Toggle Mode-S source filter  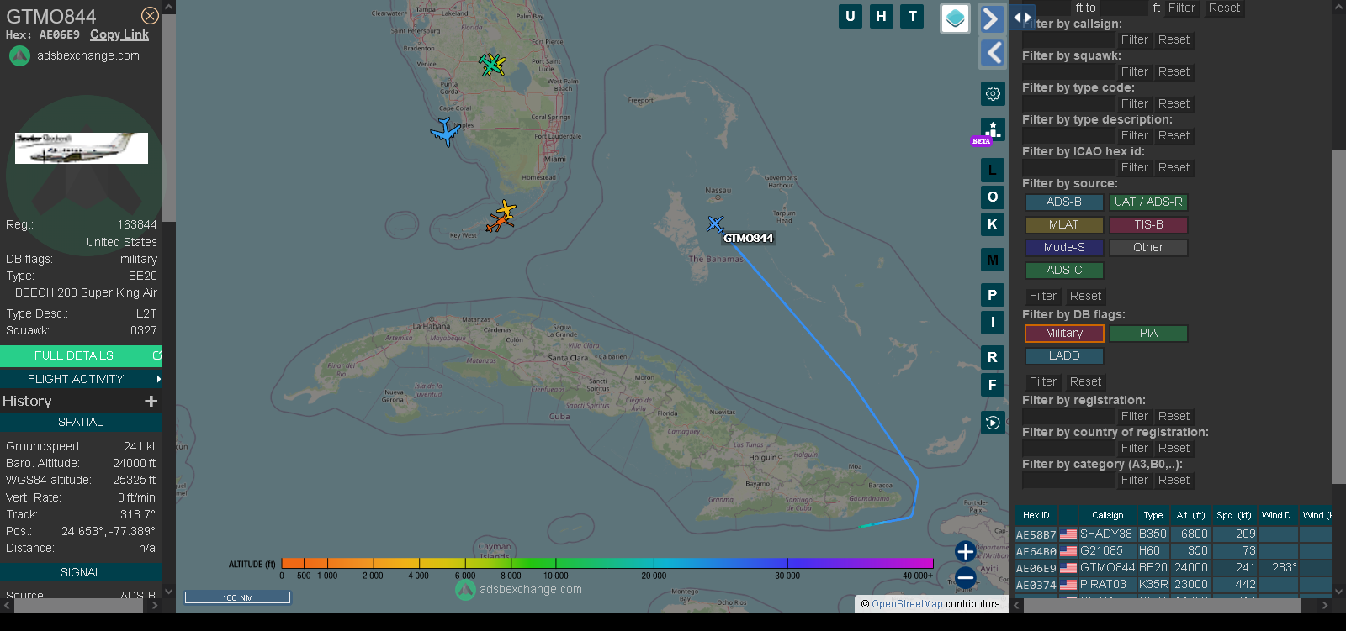click(x=1064, y=248)
